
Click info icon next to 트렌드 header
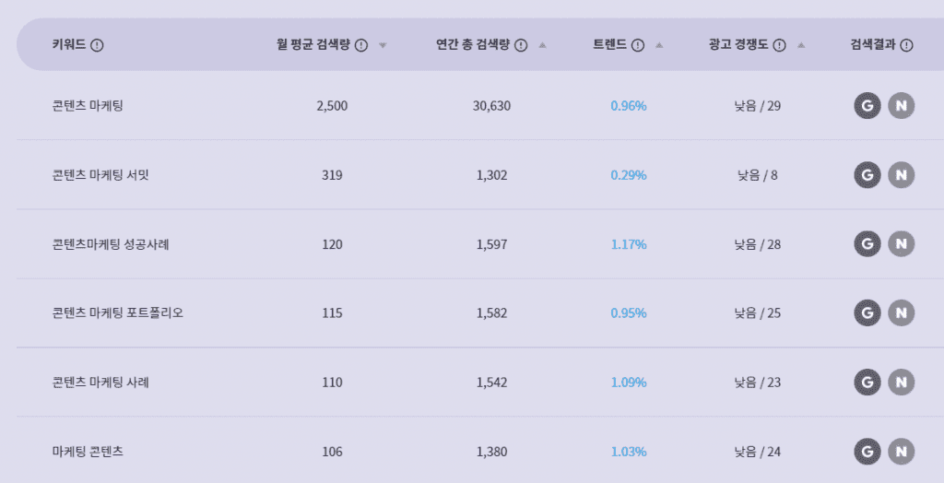638,45
